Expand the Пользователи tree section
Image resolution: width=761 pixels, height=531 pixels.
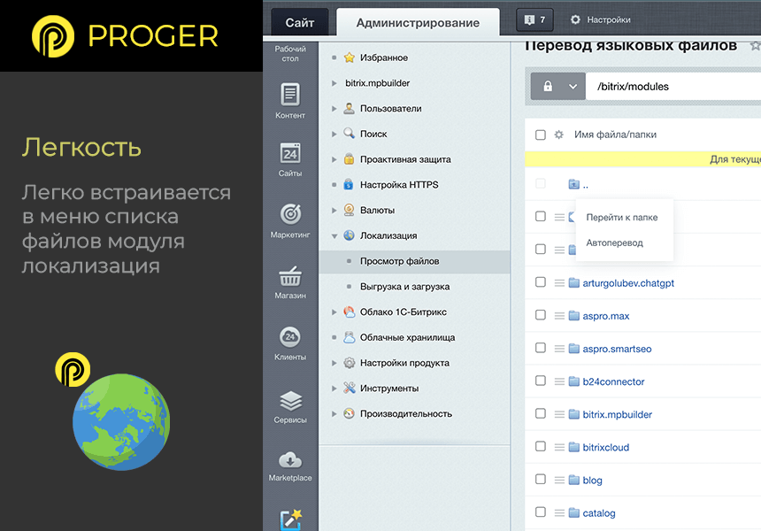point(334,109)
